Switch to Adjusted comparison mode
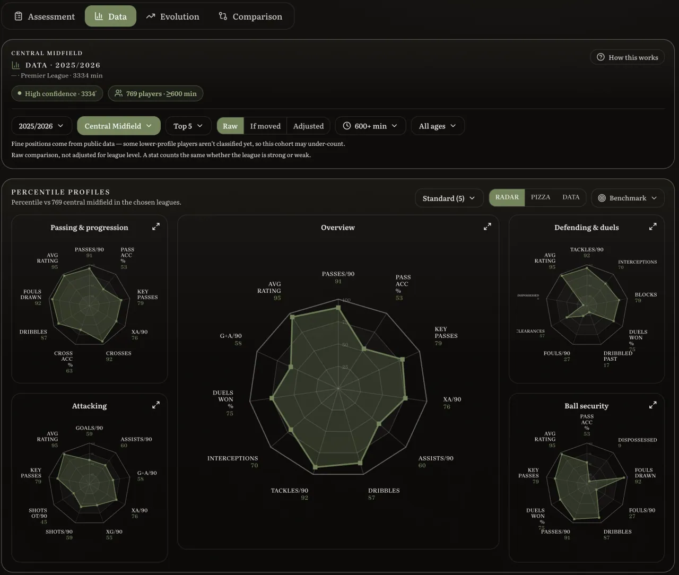 point(308,126)
